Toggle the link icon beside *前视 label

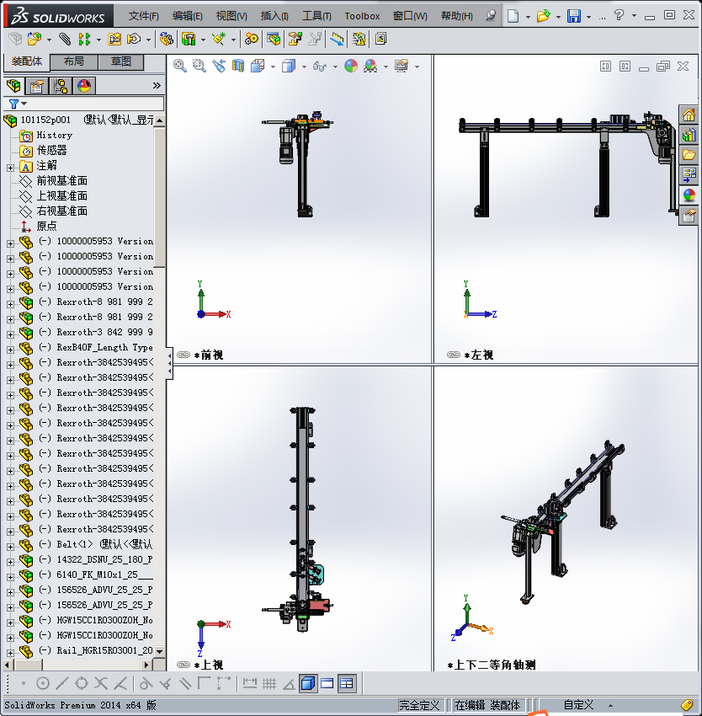pos(183,355)
